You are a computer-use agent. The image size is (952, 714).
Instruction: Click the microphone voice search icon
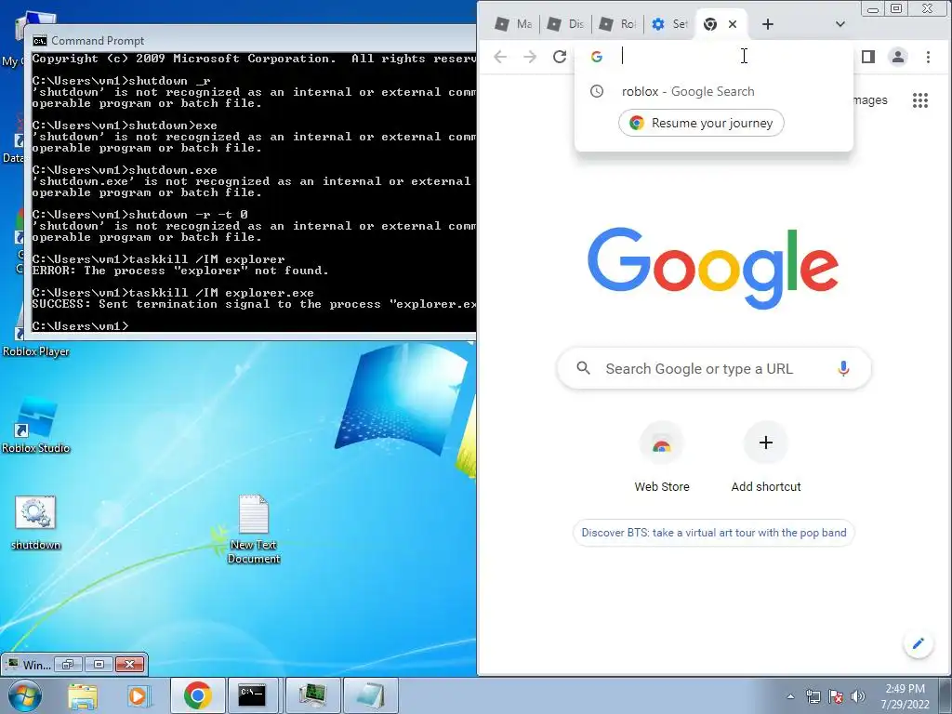pos(843,368)
